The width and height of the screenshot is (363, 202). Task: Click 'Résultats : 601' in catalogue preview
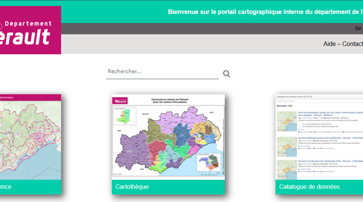[x=285, y=106]
